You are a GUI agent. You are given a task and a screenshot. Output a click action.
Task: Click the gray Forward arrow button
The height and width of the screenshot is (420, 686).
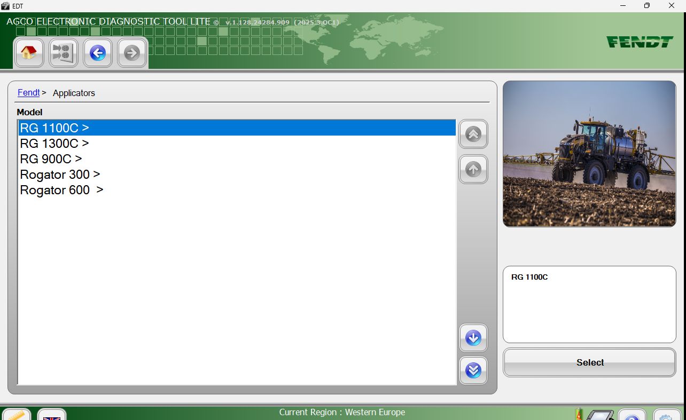click(x=132, y=53)
